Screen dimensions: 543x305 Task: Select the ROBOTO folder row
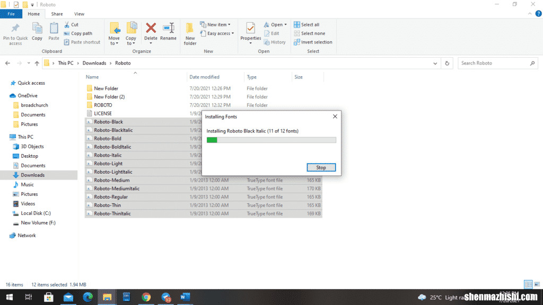204,105
